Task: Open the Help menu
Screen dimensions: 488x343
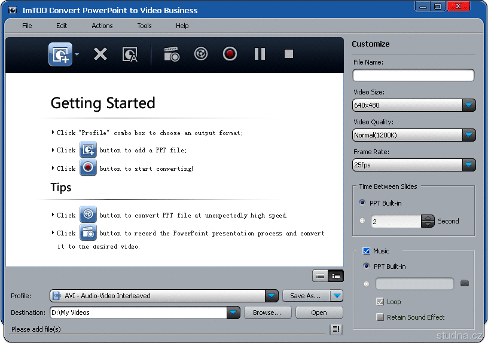Action: 182,26
